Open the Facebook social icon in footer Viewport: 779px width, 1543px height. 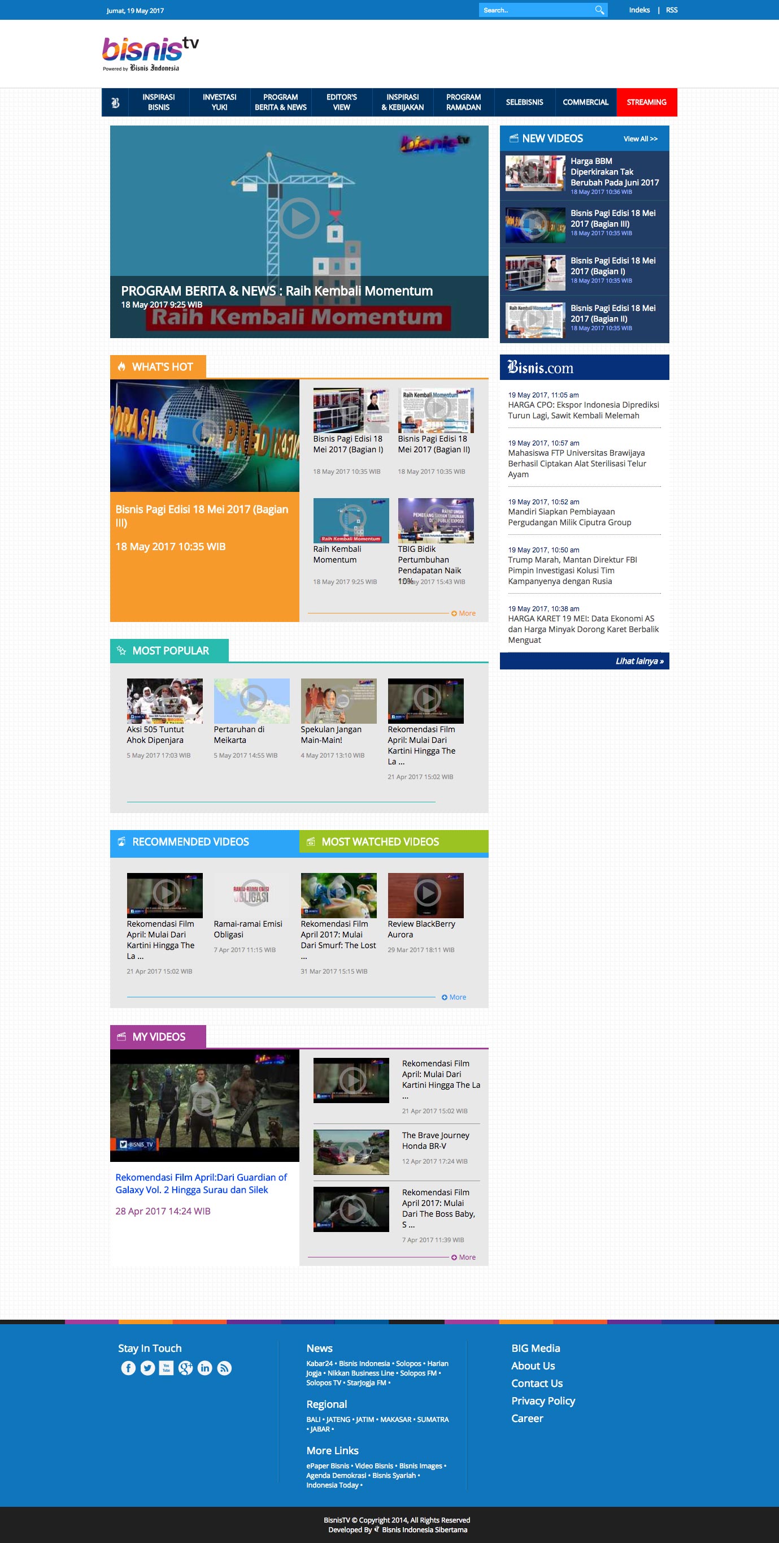[x=128, y=1368]
